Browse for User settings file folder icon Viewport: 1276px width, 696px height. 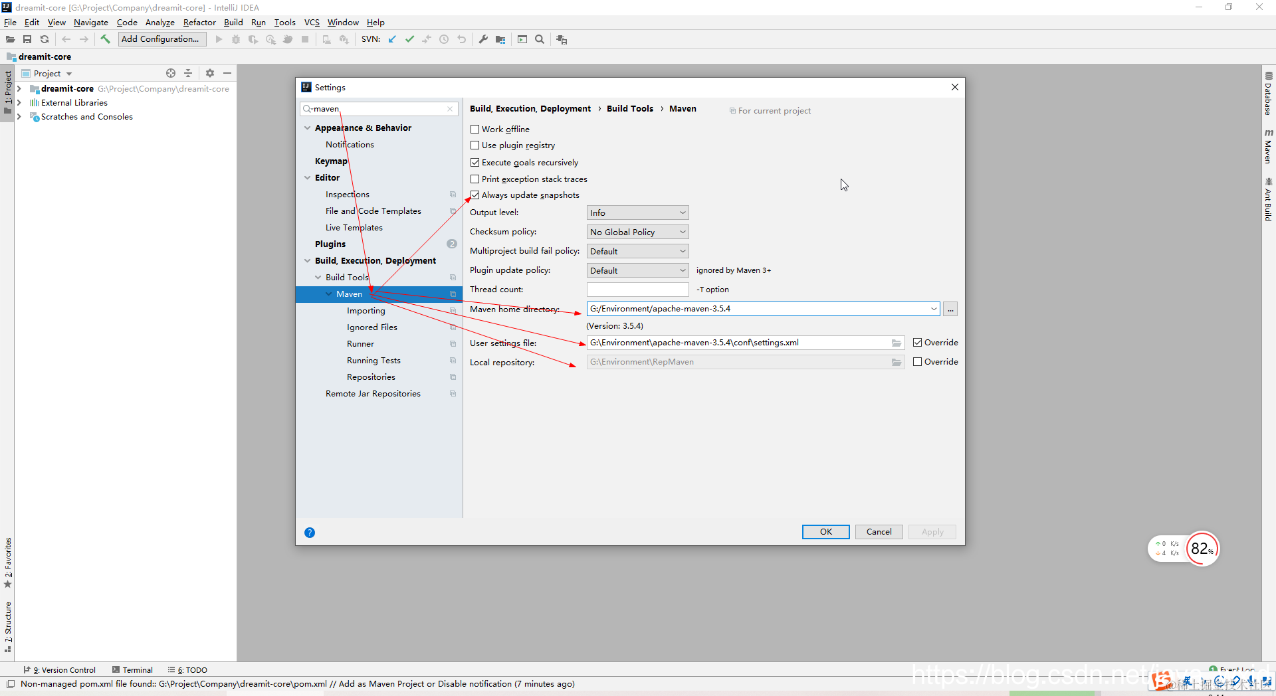[897, 343]
